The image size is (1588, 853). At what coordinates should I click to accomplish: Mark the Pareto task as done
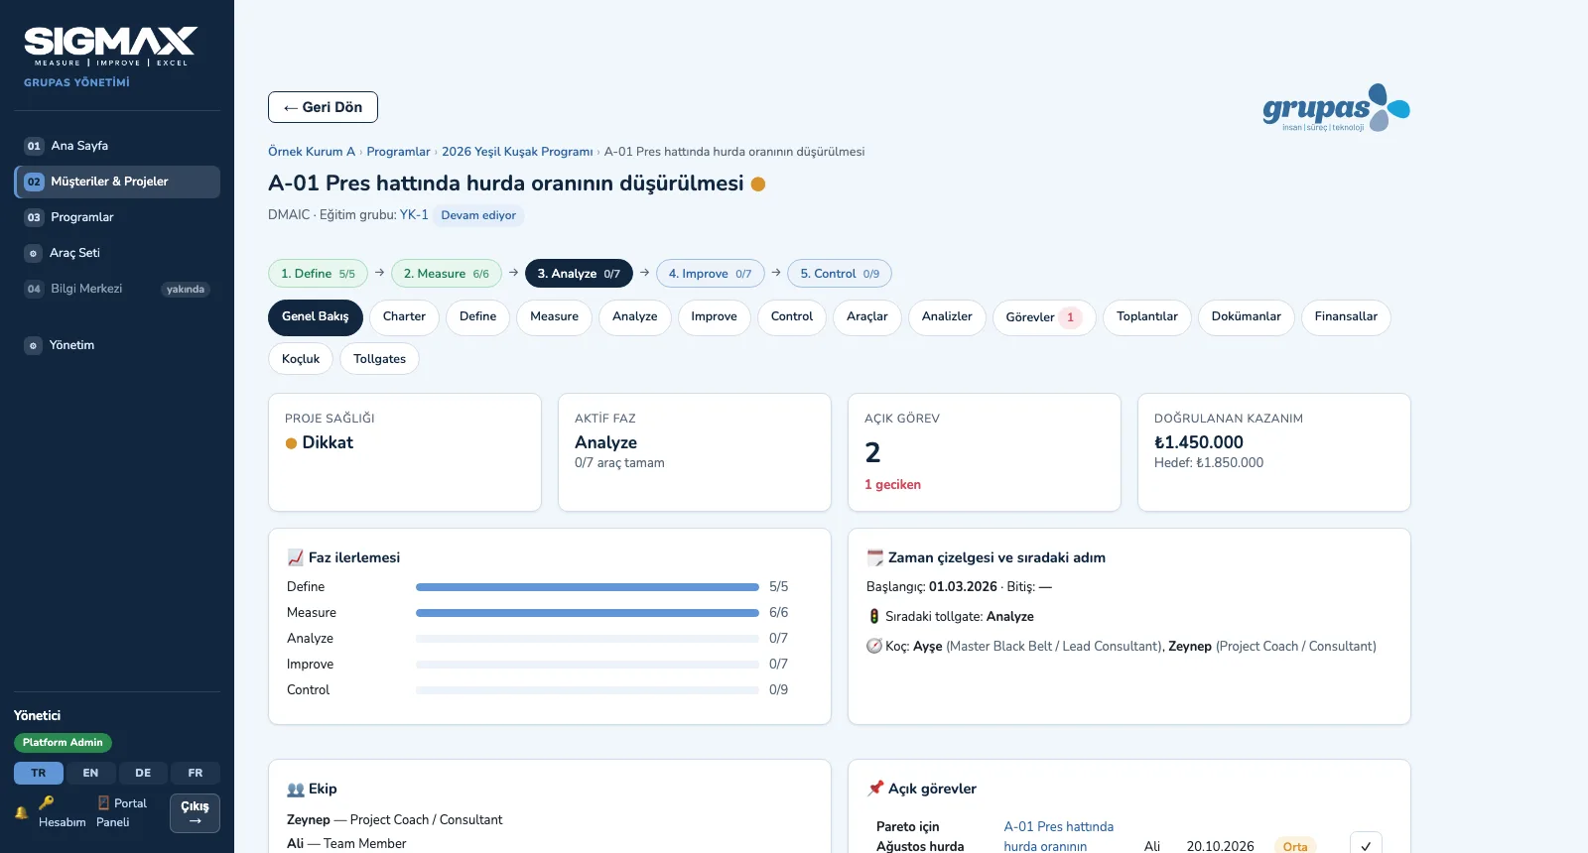[1366, 845]
